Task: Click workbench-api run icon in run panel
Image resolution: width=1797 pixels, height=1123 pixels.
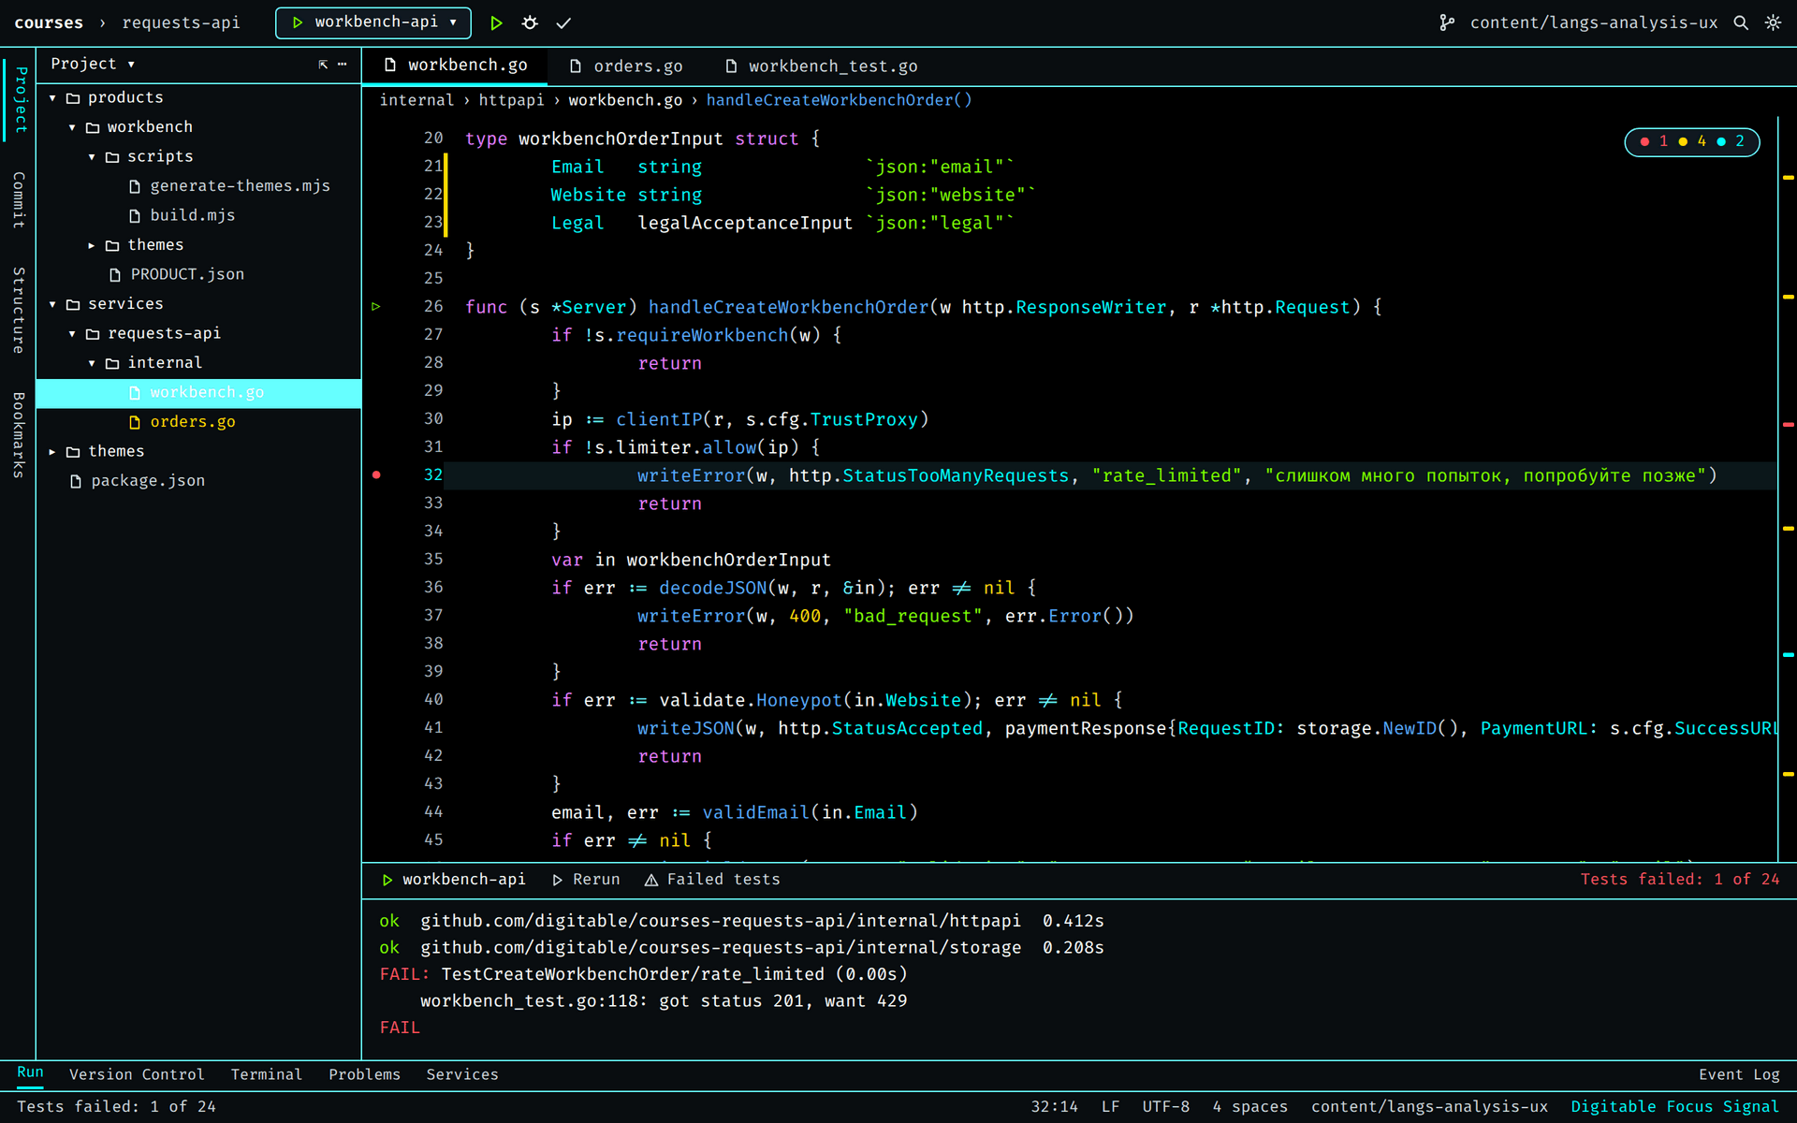Action: tap(387, 880)
